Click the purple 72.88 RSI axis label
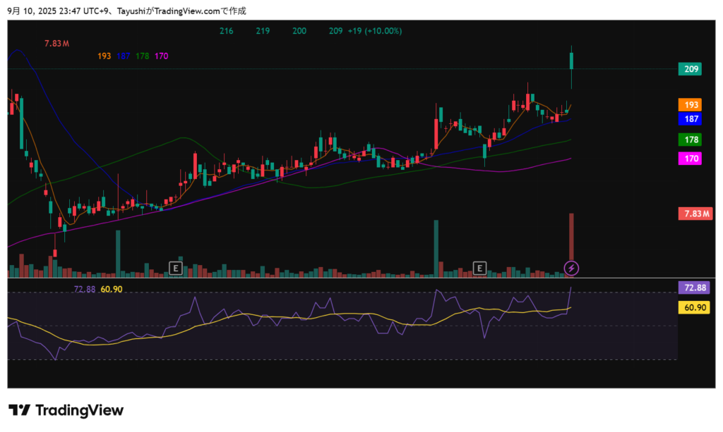Viewport: 723px width, 432px height. click(693, 288)
